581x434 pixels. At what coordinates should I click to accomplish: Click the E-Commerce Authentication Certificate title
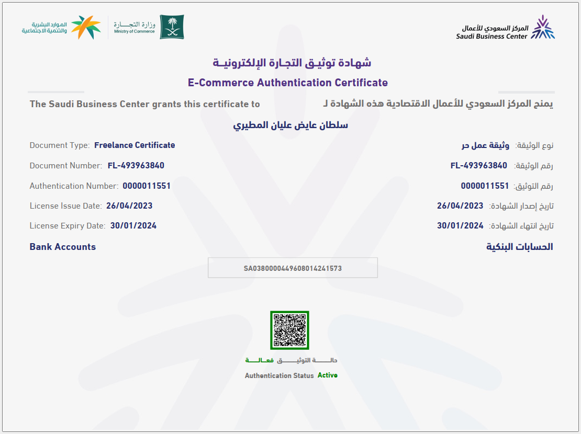click(287, 83)
